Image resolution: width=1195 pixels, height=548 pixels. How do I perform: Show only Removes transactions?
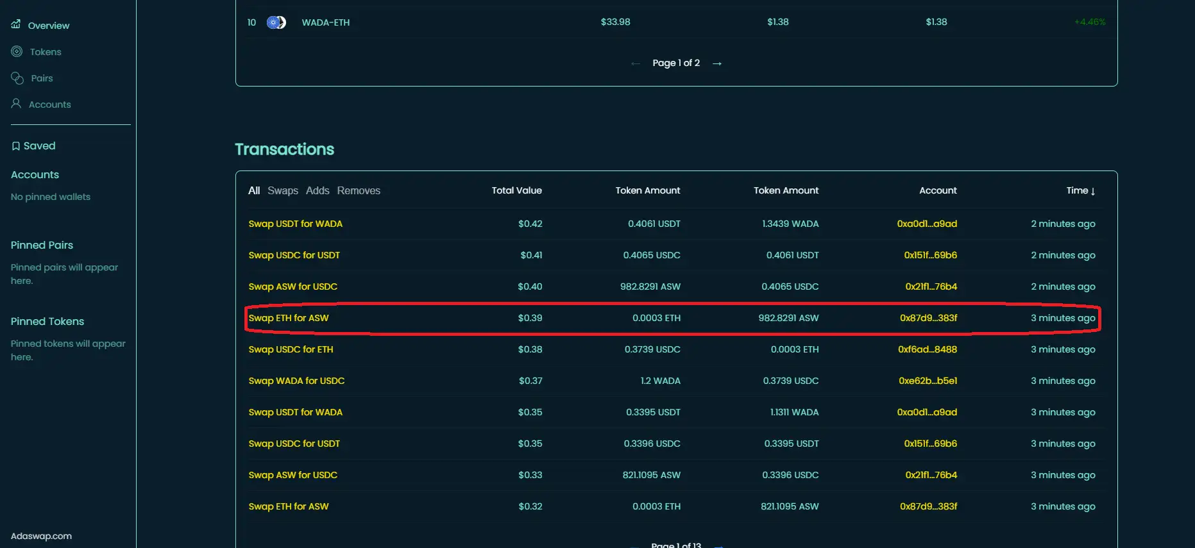pos(359,190)
